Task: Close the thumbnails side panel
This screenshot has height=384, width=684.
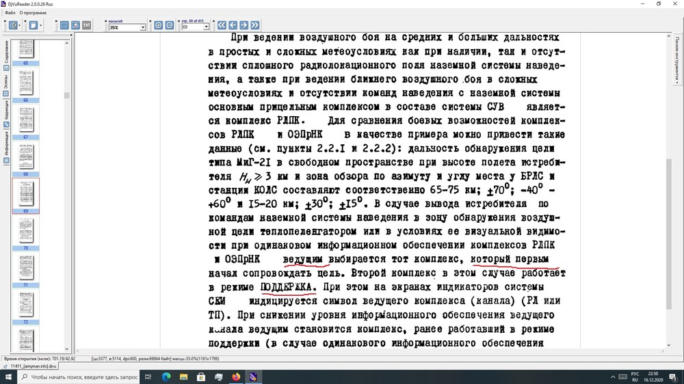Action: click(x=72, y=36)
